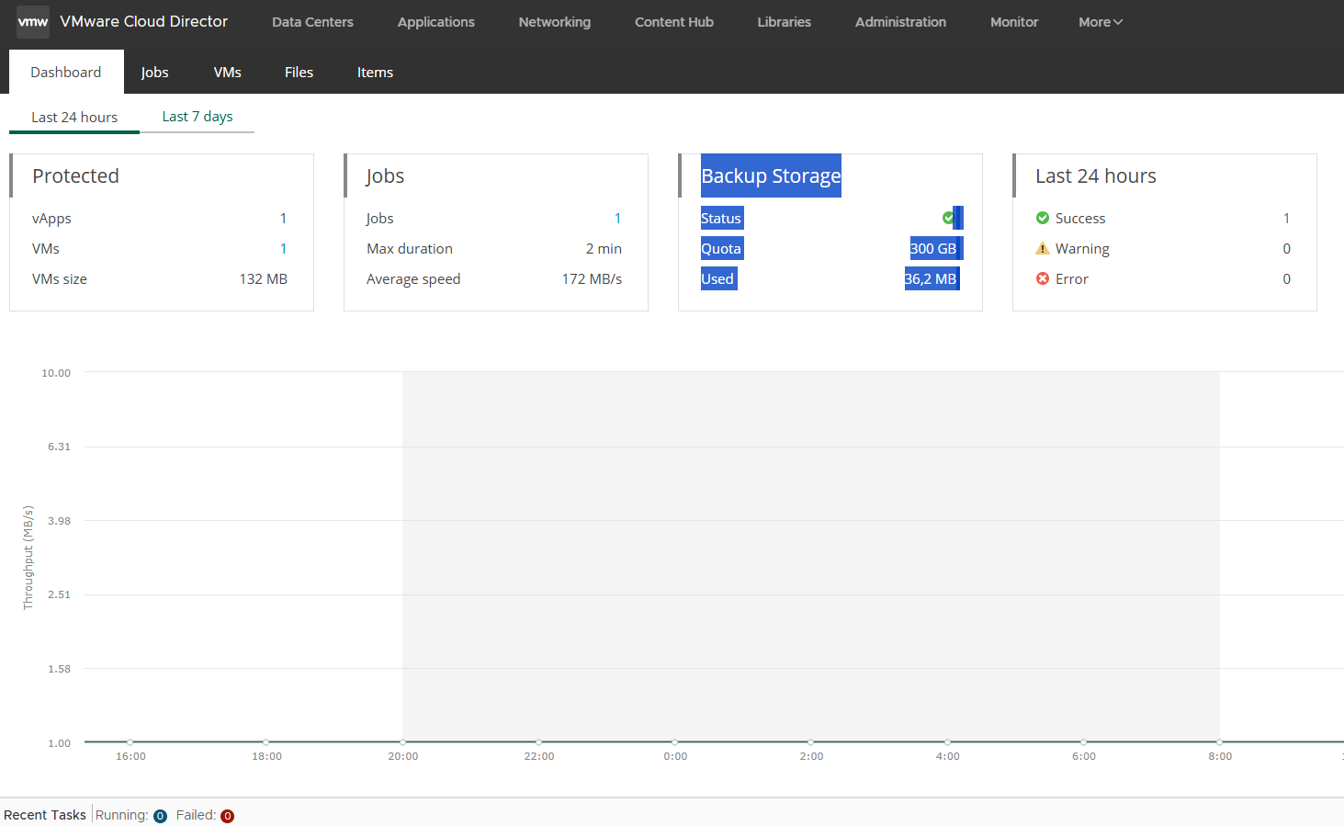Click the Backup Storage heading
This screenshot has width=1344, height=826.
click(771, 175)
